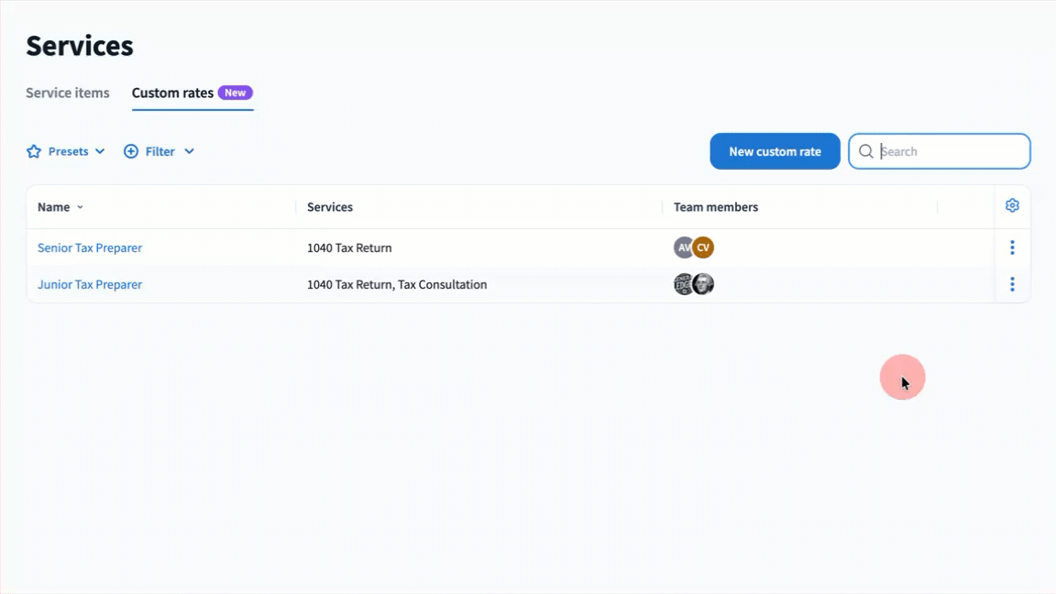1056x594 pixels.
Task: Click second avatar in Junior Tax Preparer row
Action: tap(704, 284)
